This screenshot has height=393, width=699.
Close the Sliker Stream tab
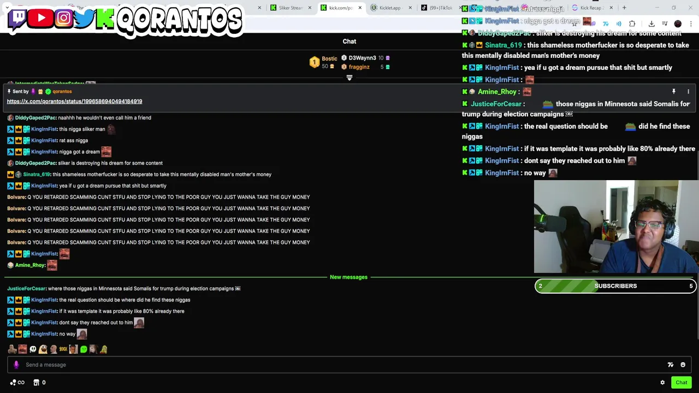click(310, 8)
